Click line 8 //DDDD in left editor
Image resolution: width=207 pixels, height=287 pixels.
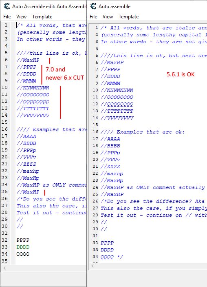tap(26, 74)
